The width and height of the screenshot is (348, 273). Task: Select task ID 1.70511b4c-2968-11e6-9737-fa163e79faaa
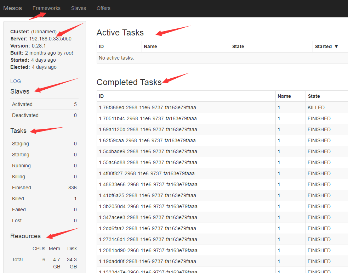[x=148, y=118]
